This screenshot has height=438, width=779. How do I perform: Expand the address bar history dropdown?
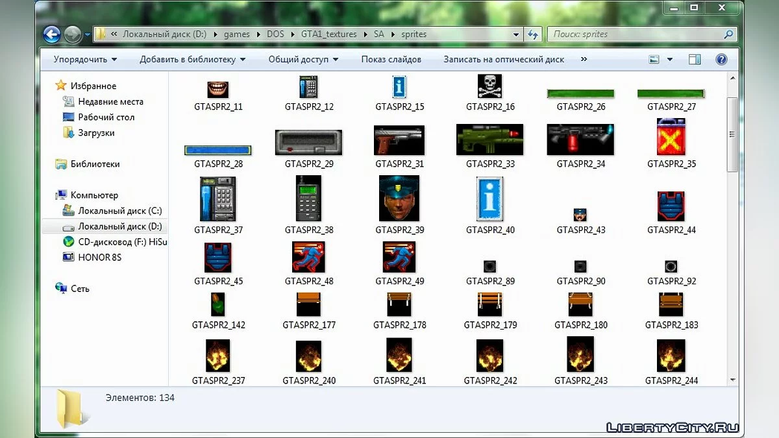(x=517, y=34)
